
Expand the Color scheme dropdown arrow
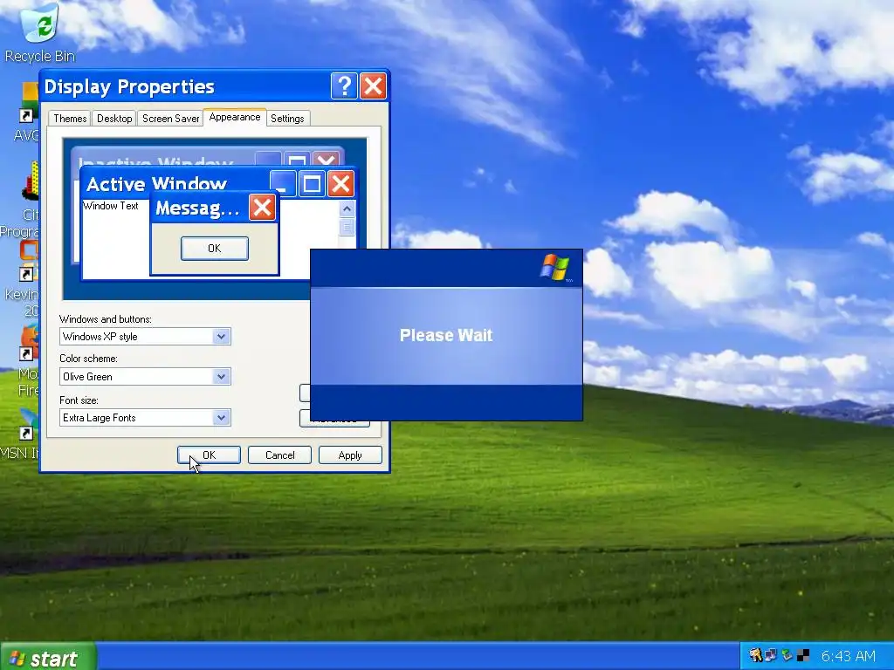click(221, 376)
